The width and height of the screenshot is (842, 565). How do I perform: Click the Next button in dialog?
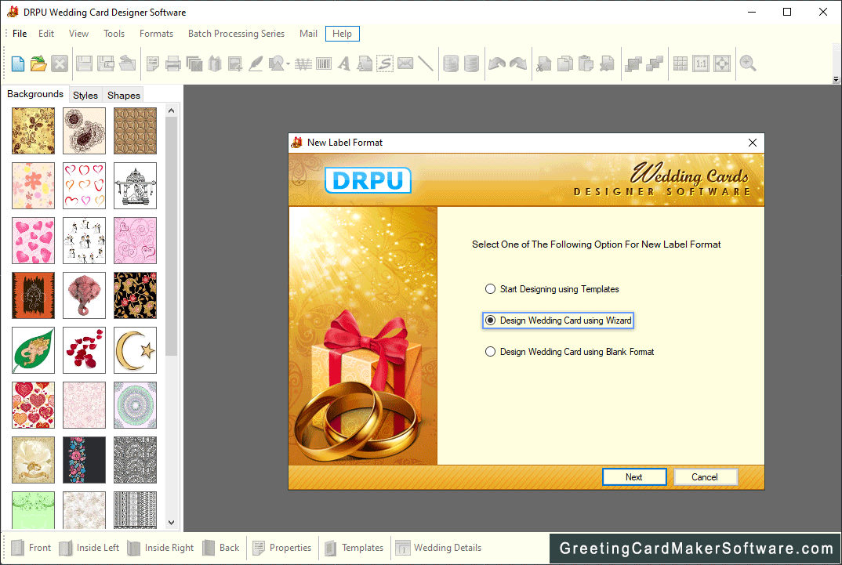click(x=634, y=477)
